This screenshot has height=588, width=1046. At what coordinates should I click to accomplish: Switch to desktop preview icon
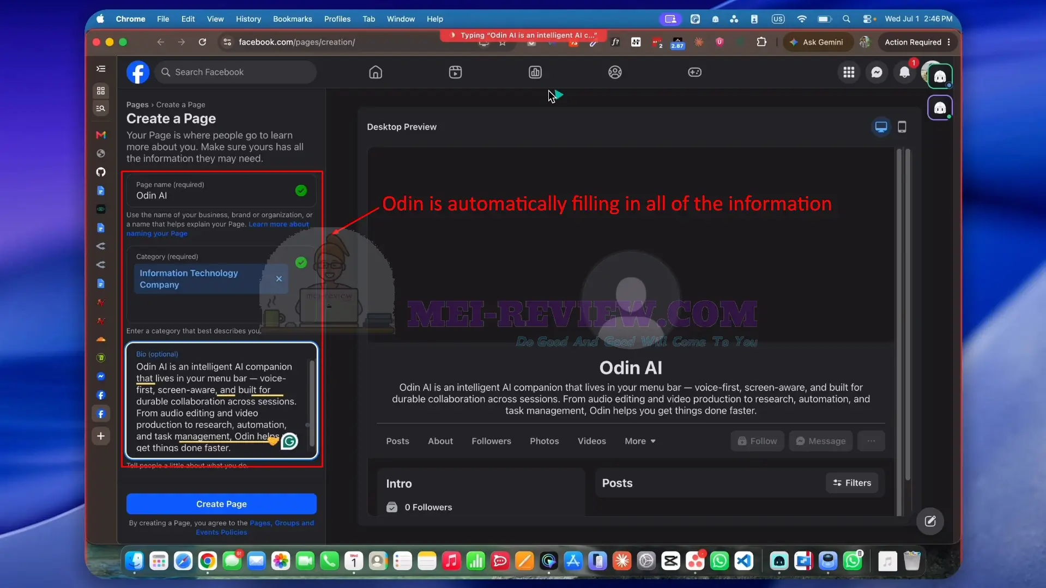[881, 127]
